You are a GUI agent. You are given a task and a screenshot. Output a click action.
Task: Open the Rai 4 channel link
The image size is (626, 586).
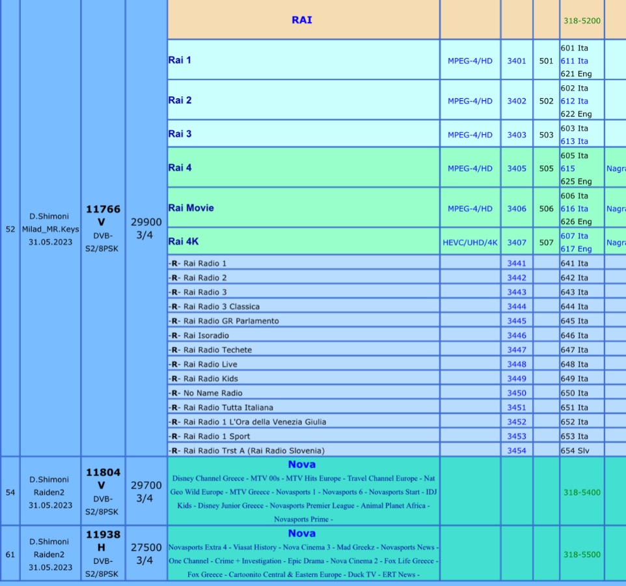click(x=180, y=168)
